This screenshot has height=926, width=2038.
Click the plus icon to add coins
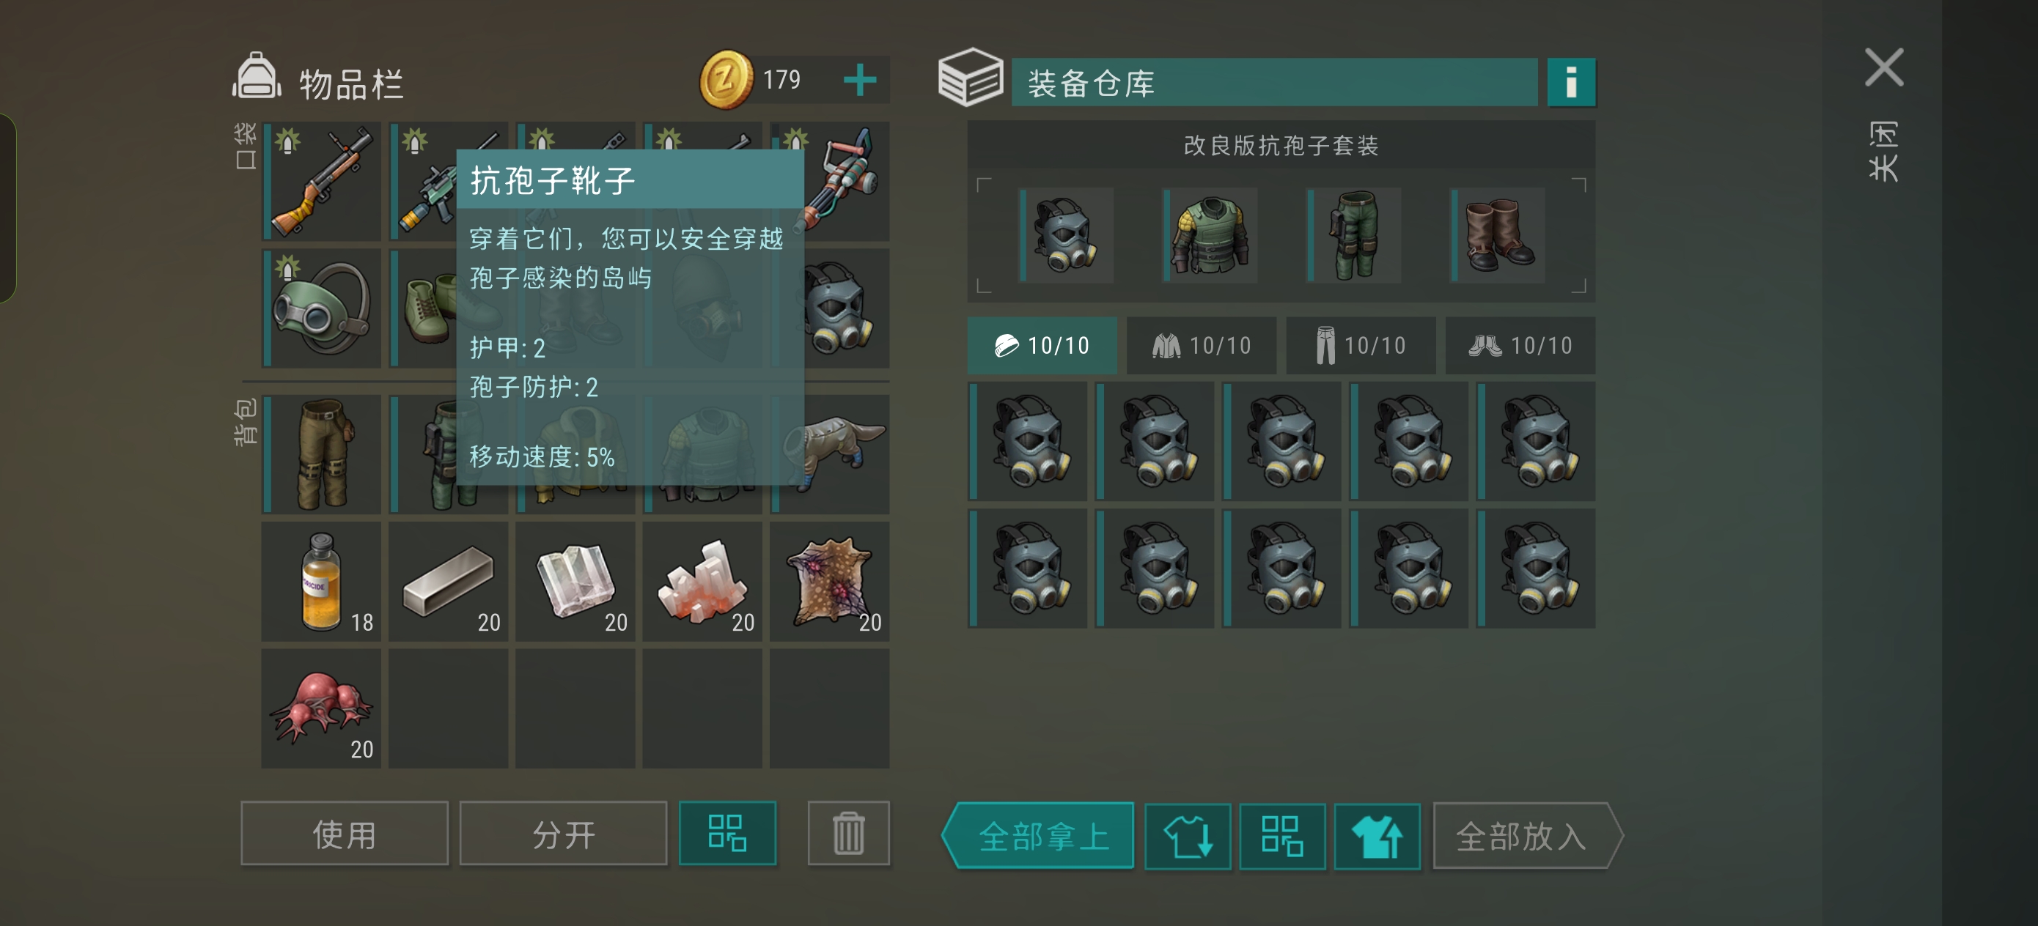tap(859, 80)
